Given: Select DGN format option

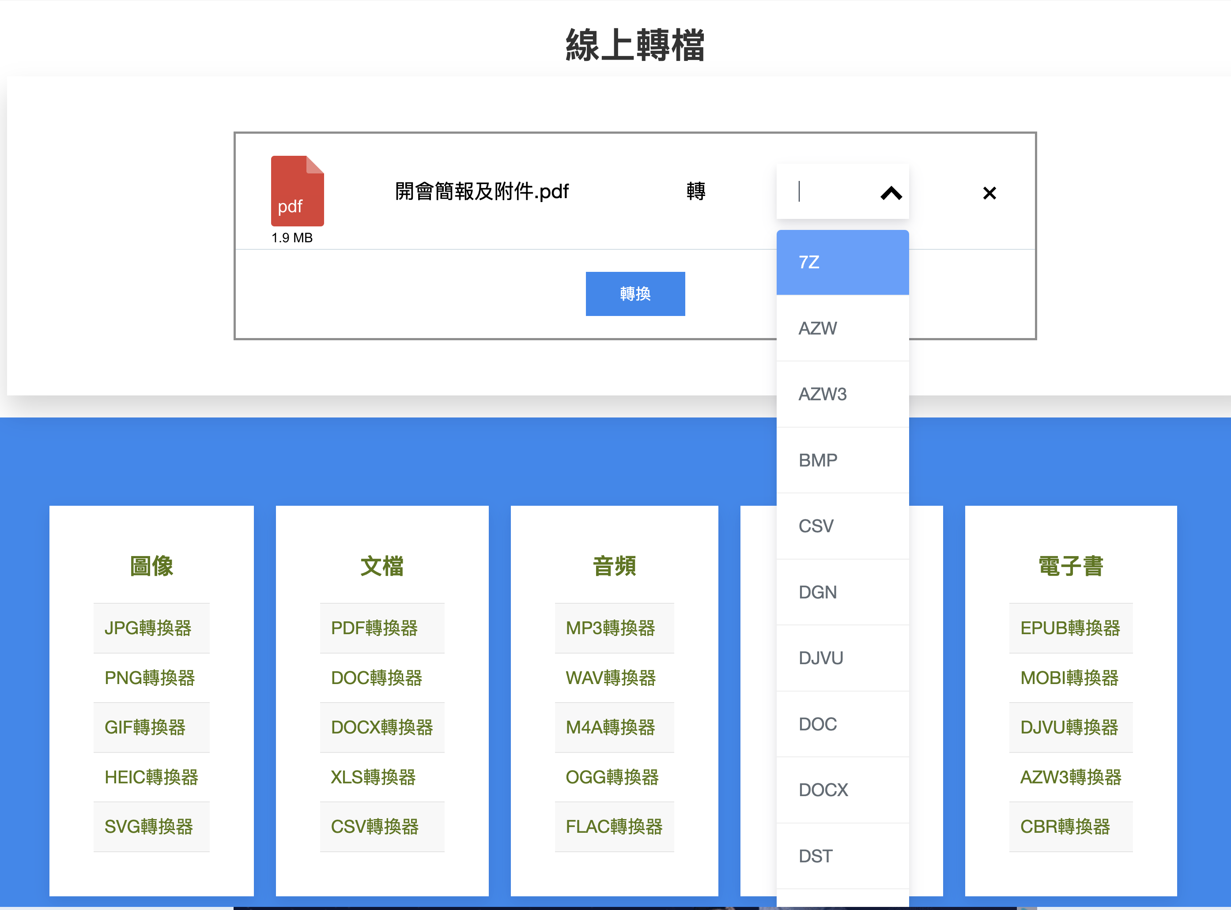Looking at the screenshot, I should click(x=842, y=592).
